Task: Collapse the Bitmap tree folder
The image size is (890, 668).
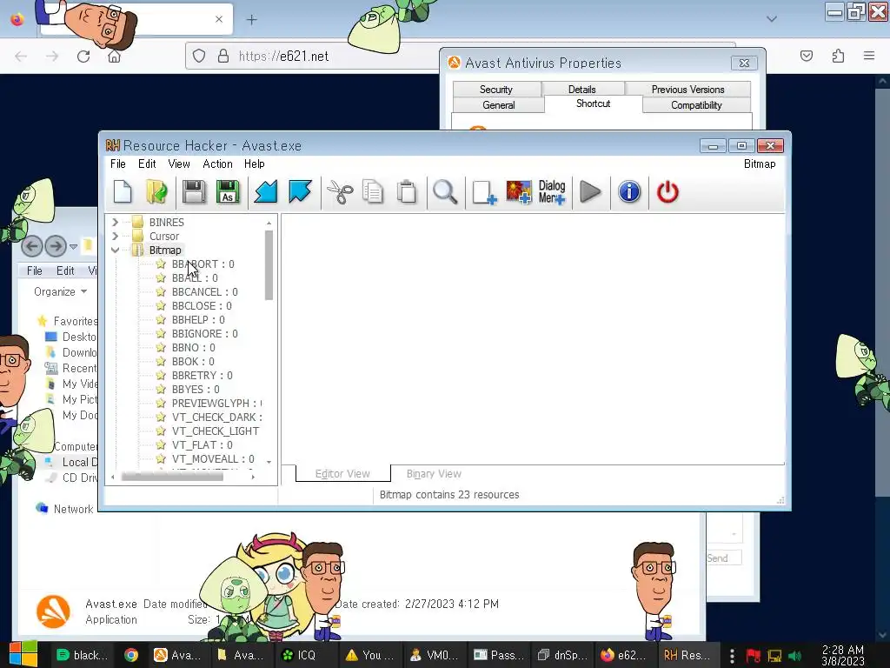Action: point(116,250)
